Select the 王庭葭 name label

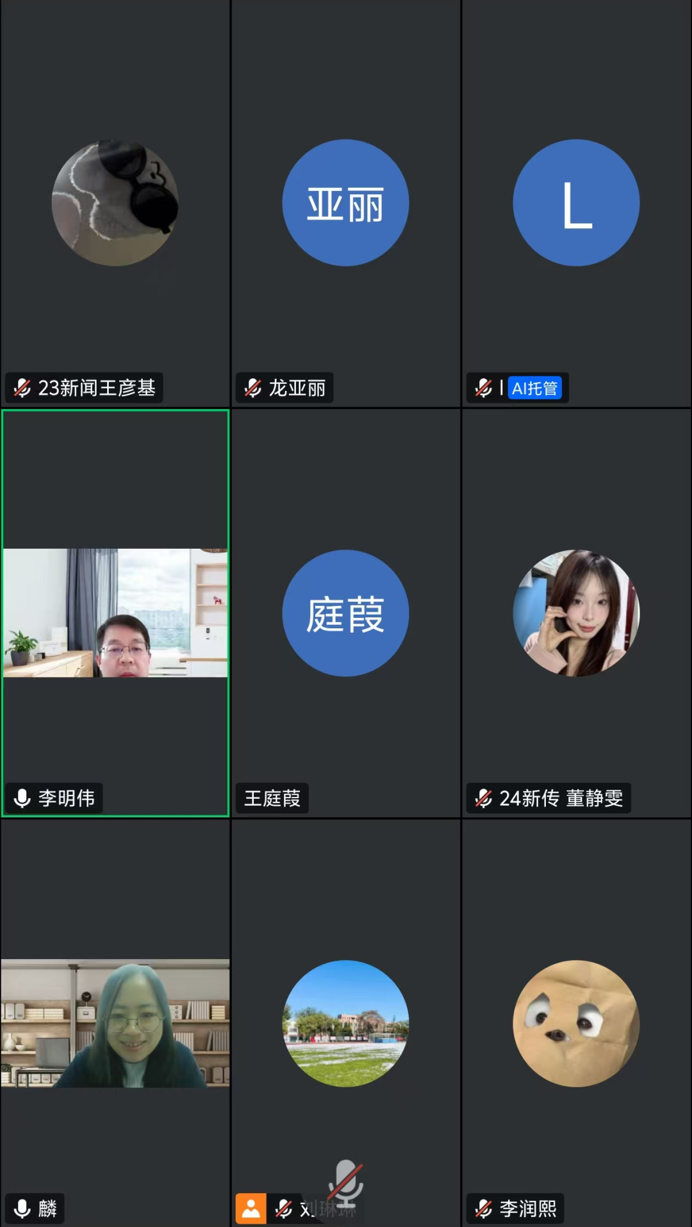[272, 798]
